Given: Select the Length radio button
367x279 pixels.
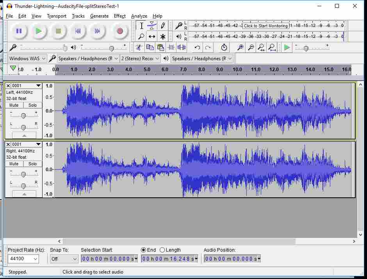Looking at the screenshot, I should [x=162, y=250].
